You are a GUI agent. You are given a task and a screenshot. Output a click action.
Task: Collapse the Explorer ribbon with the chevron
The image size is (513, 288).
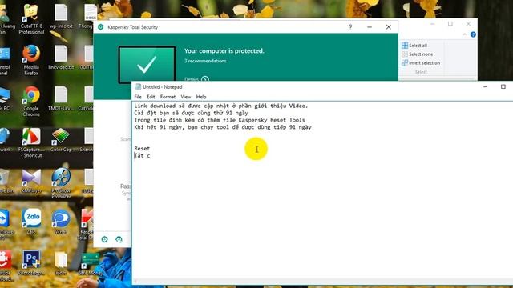pos(464,34)
